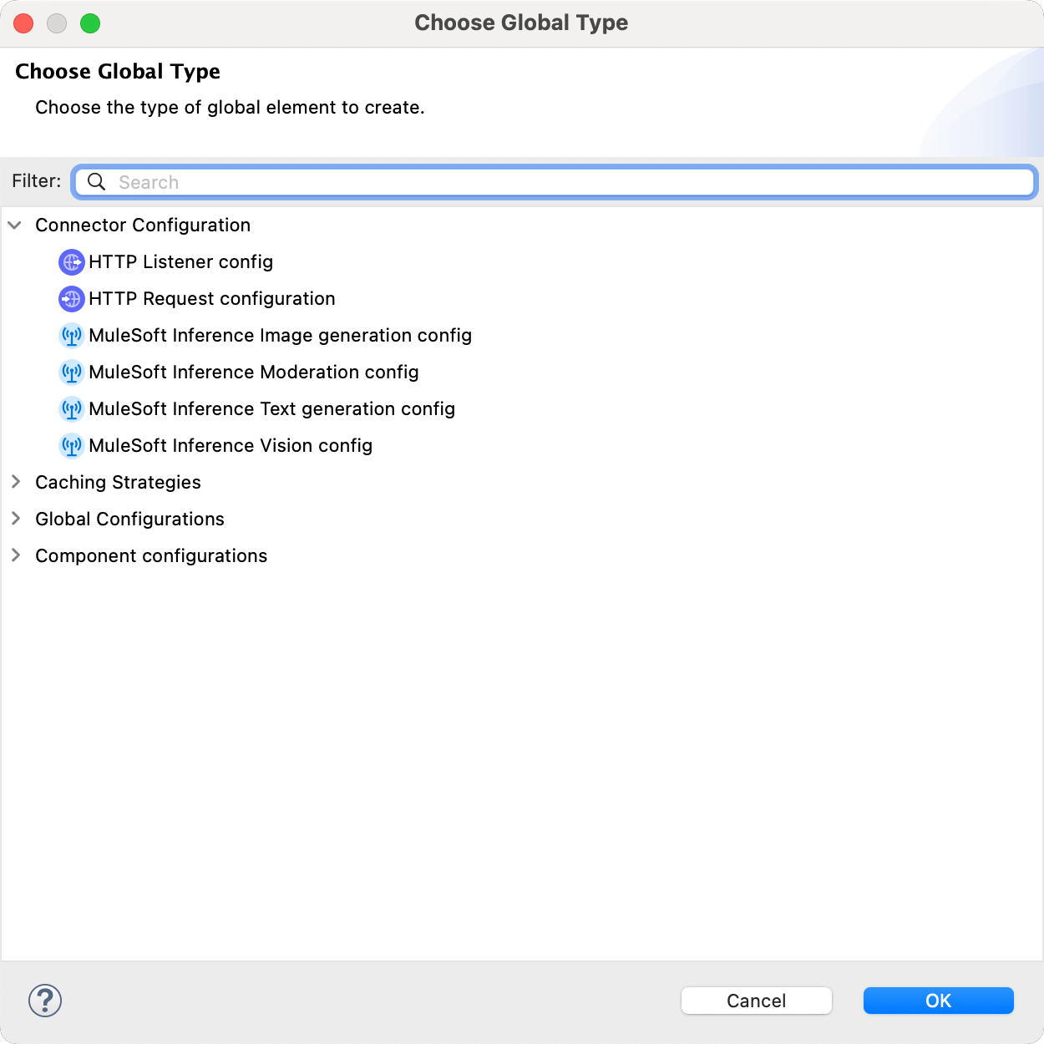Click the MuleSoft Inference Text generation antenna icon

(x=72, y=409)
